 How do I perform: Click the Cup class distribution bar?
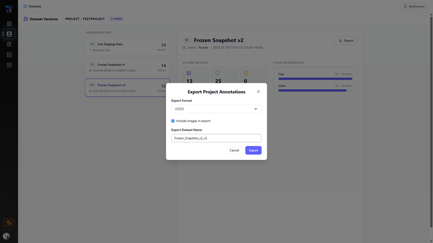315,78
